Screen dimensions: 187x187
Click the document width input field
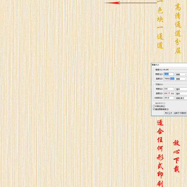click(x=169, y=89)
